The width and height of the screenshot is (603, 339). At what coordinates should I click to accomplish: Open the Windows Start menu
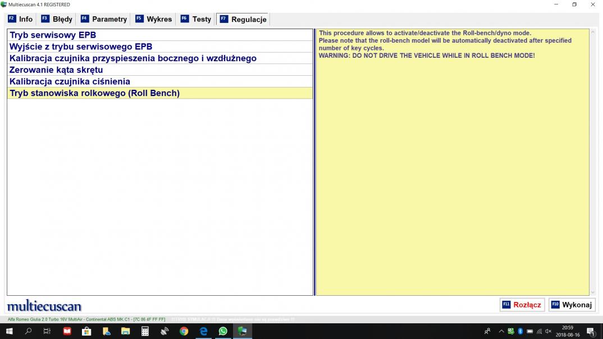click(x=9, y=331)
